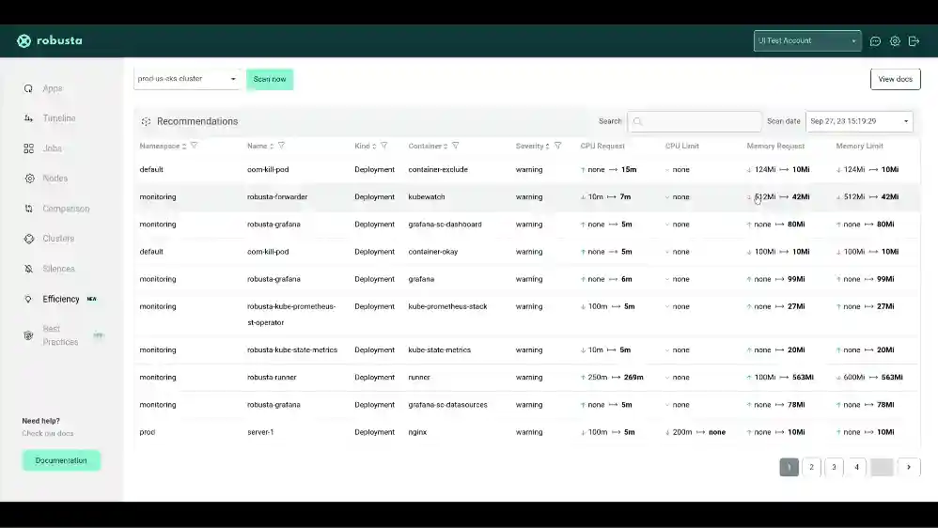Open the Scan date dropdown
Image resolution: width=938 pixels, height=528 pixels.
coord(859,121)
